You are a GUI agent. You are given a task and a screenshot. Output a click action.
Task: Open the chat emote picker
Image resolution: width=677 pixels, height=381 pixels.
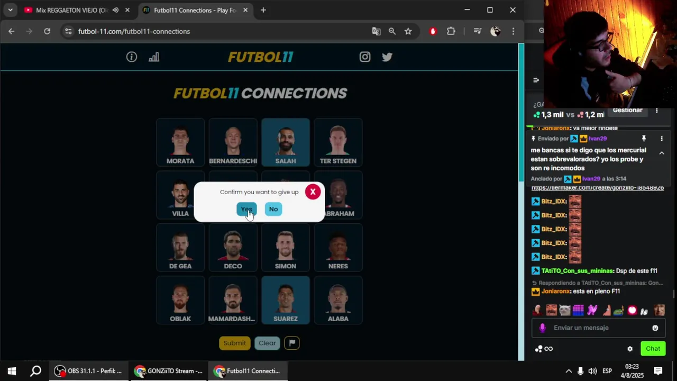tap(655, 328)
